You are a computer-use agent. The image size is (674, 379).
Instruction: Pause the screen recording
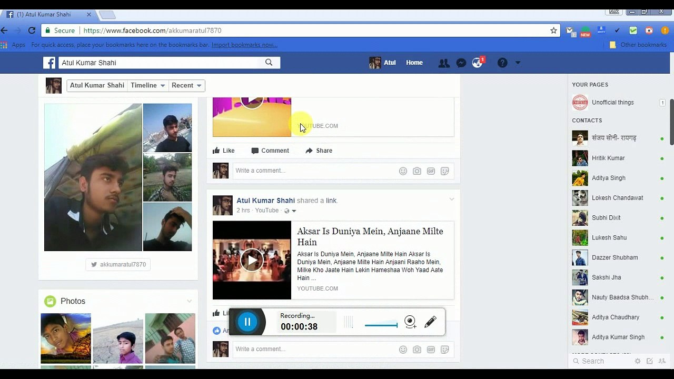point(247,322)
